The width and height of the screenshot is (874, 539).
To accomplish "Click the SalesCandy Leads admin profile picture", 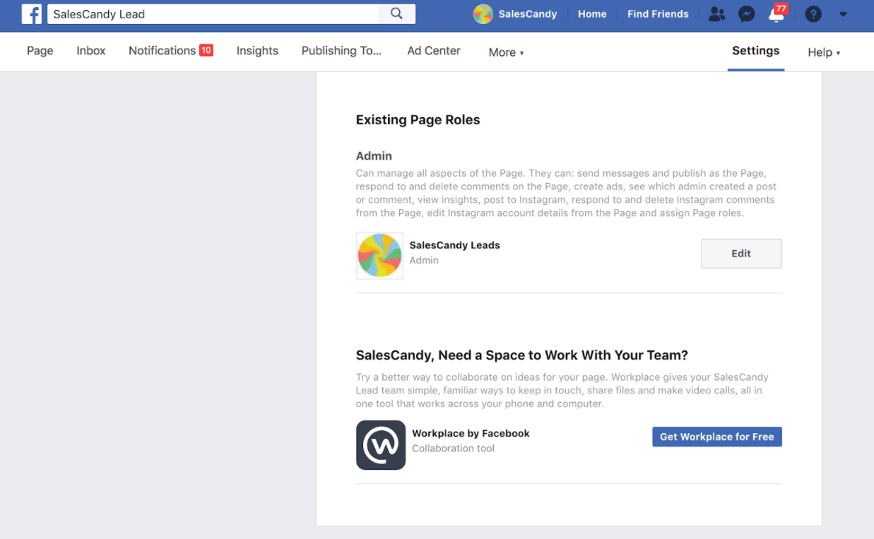I will 380,256.
